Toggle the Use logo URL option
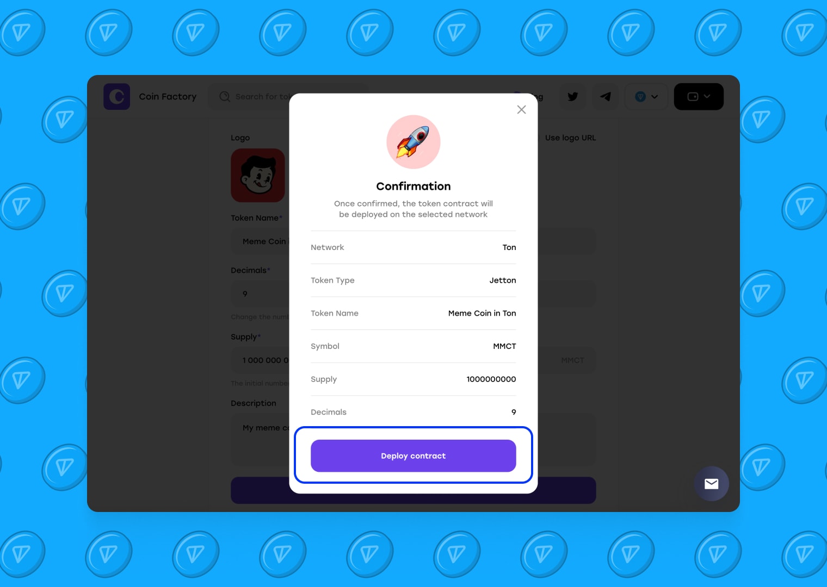 click(570, 138)
